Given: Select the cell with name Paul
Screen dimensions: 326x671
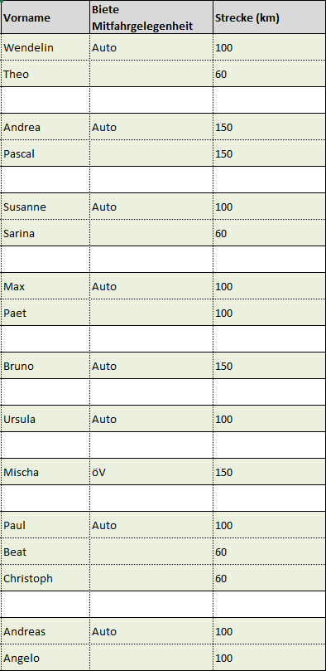Looking at the screenshot, I should 46,525.
